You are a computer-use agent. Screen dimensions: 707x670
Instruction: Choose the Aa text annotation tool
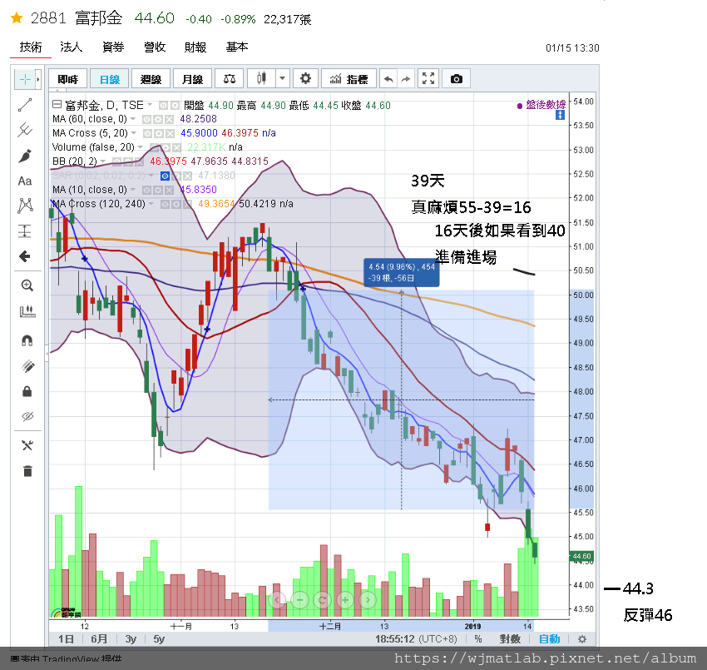[x=25, y=181]
